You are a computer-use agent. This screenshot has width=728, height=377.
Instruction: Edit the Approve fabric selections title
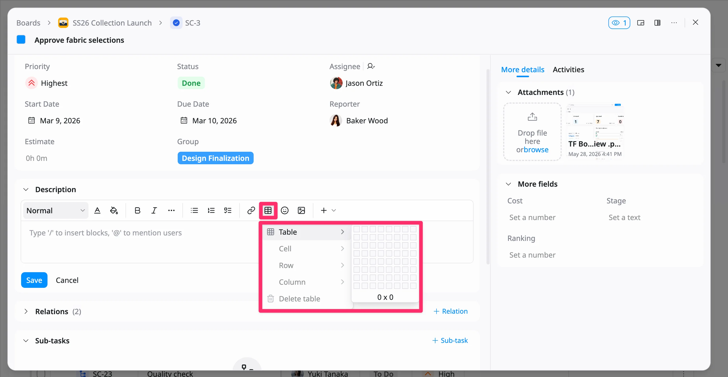coord(79,40)
